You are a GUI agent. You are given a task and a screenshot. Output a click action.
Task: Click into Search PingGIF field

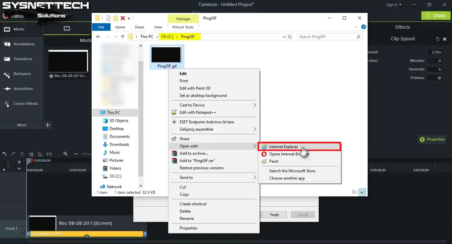pyautogui.click(x=326, y=37)
